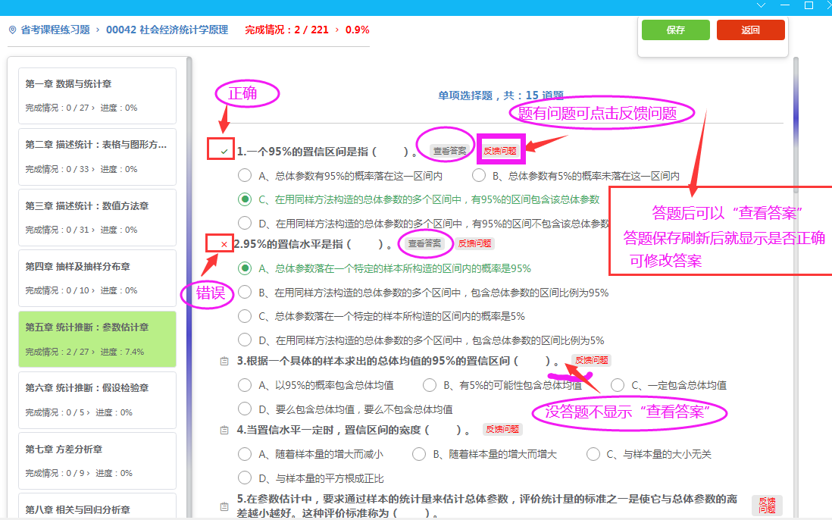832x520 pixels.
Task: Open the title bar dropdown chevron menu
Action: [761, 5]
